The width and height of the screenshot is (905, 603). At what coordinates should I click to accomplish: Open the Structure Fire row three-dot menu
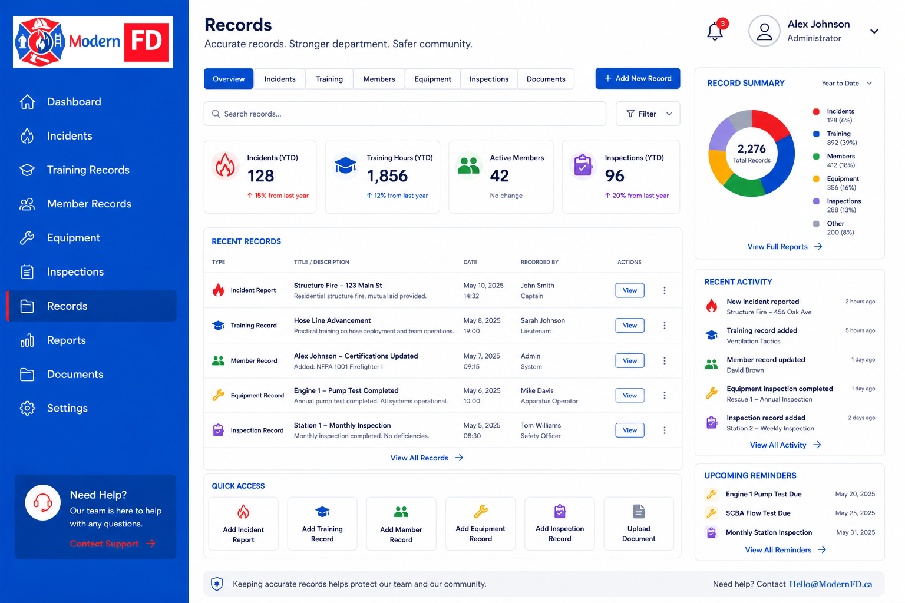[x=665, y=290]
